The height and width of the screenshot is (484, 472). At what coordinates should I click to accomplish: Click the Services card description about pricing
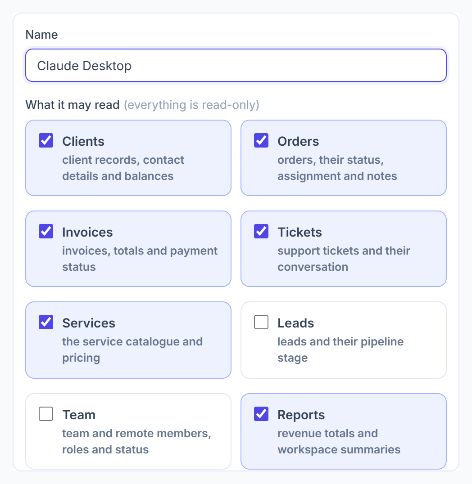tap(132, 350)
